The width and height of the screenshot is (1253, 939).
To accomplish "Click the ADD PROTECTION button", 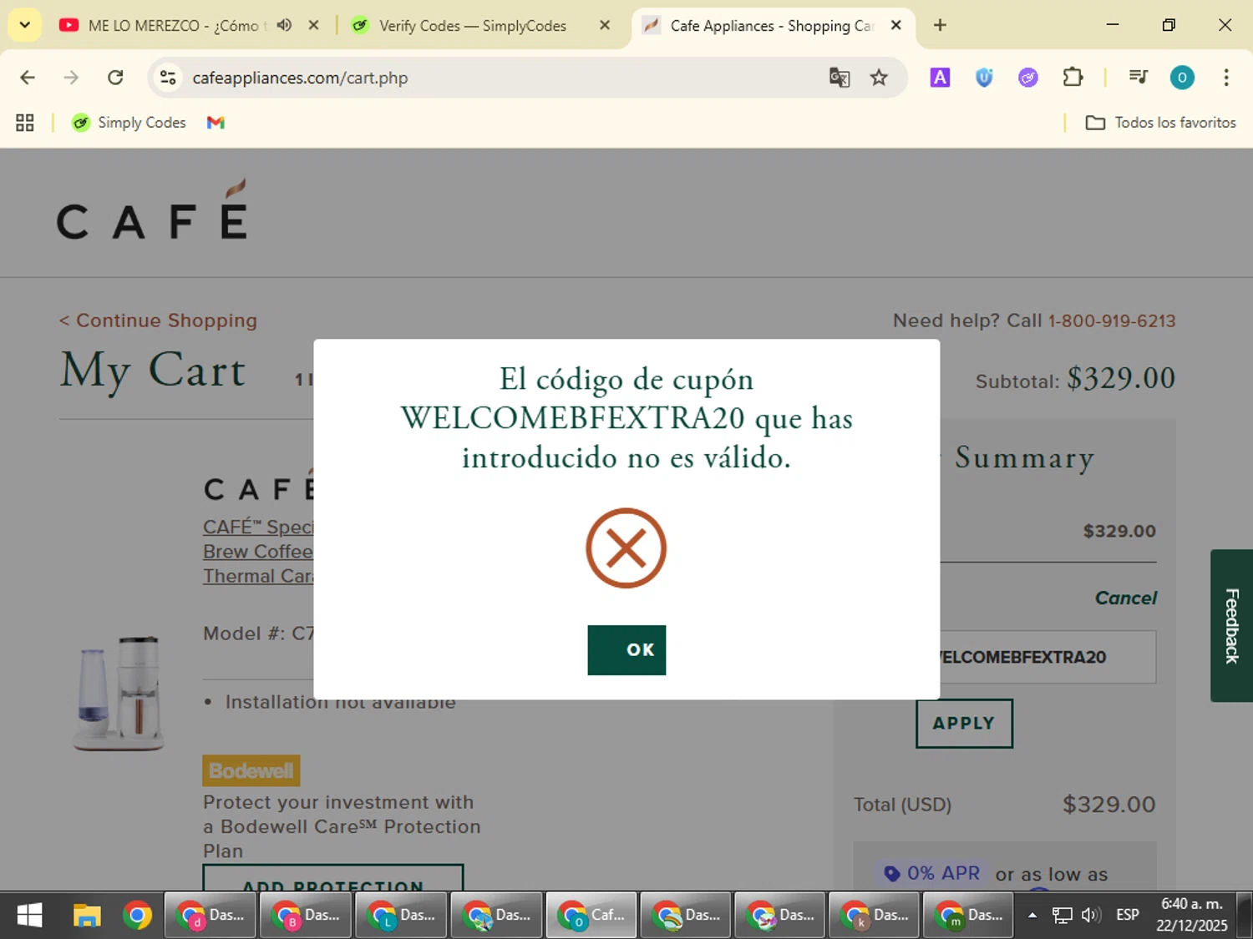I will click(x=333, y=879).
